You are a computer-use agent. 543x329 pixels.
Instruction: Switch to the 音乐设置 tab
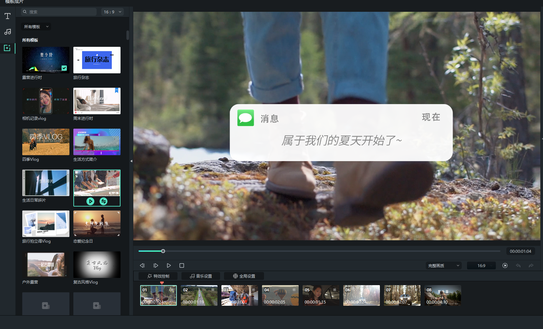201,276
